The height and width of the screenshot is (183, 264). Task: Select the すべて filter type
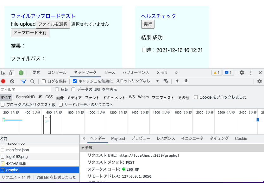point(6,97)
